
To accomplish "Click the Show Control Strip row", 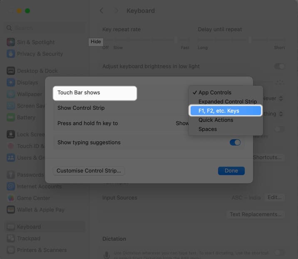I will (122, 108).
